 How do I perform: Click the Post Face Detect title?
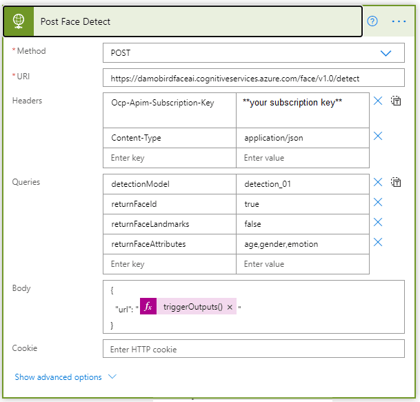(76, 21)
